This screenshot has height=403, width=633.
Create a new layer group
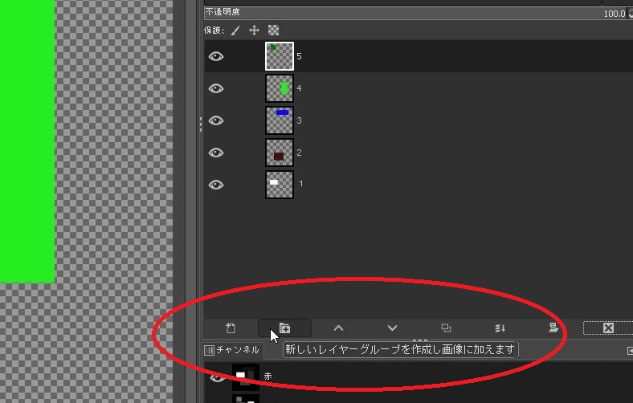coord(284,328)
